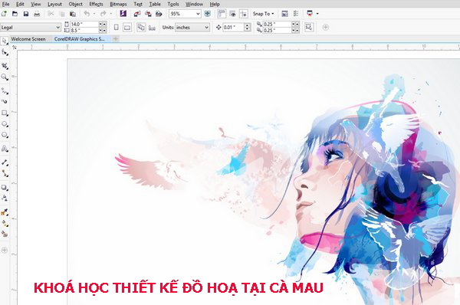Select the Zoom tool in toolbox
The width and height of the screenshot is (460, 305).
5,77
